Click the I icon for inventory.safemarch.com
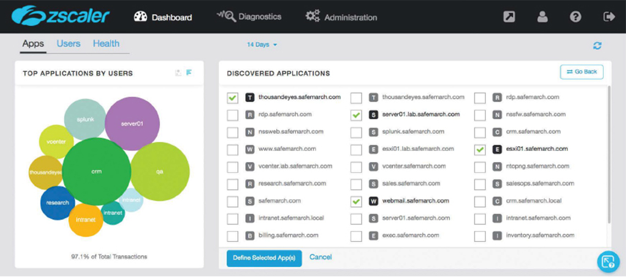626x277 pixels. (x=497, y=235)
